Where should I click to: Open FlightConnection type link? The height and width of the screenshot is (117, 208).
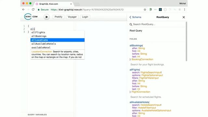point(141,92)
